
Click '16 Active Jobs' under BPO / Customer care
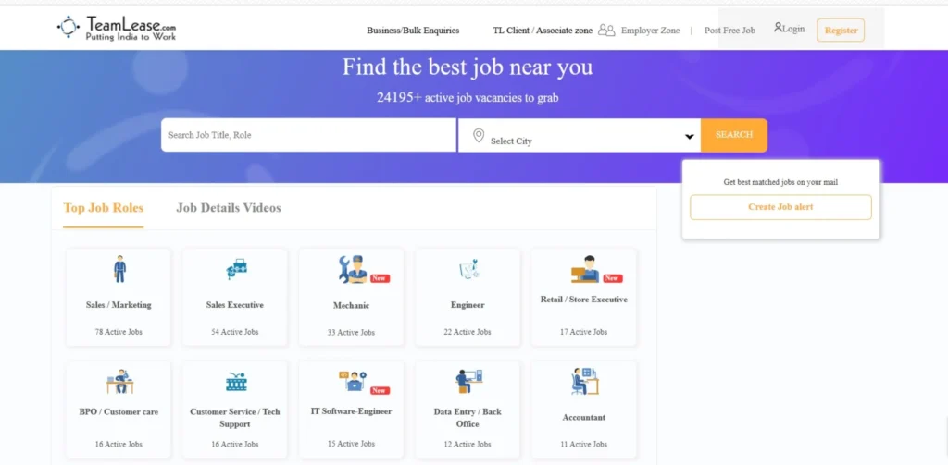pyautogui.click(x=118, y=445)
